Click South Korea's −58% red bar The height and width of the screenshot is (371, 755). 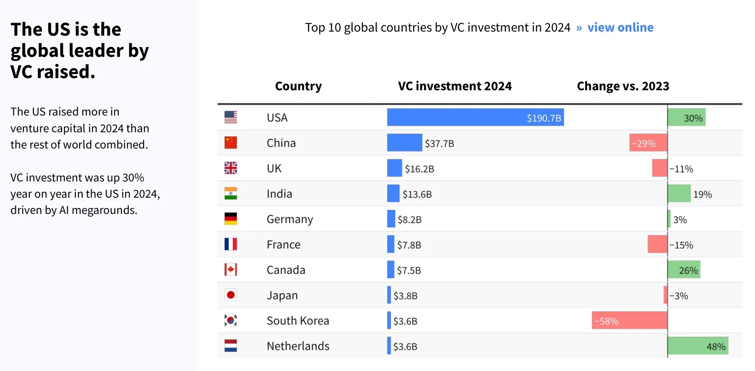[629, 321]
